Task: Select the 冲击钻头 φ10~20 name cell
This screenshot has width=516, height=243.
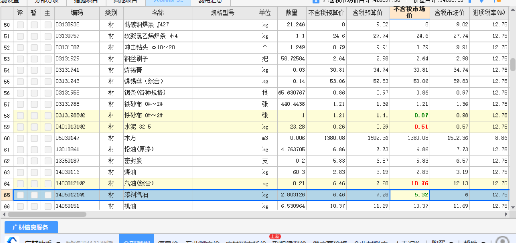Action: tap(158, 47)
